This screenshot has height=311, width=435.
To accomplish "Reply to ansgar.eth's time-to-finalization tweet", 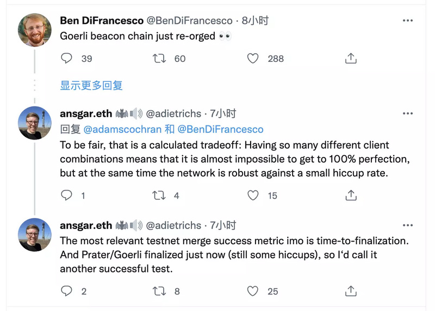I will pos(67,291).
